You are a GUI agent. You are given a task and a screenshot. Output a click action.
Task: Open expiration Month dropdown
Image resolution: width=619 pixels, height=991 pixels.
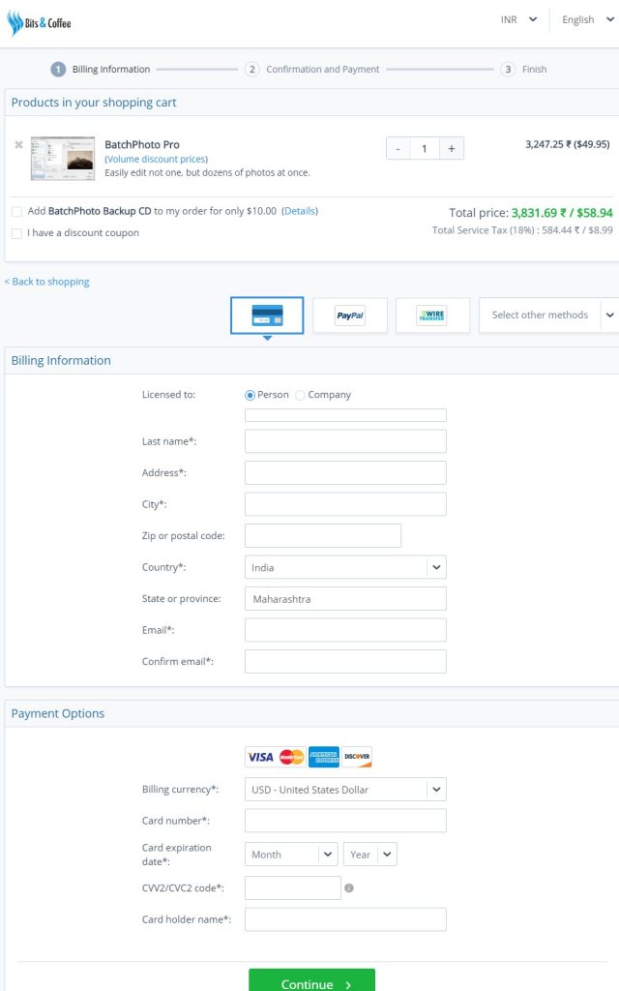coord(291,855)
